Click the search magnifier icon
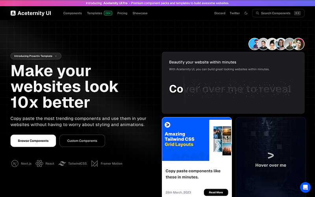This screenshot has height=197, width=315. click(258, 13)
